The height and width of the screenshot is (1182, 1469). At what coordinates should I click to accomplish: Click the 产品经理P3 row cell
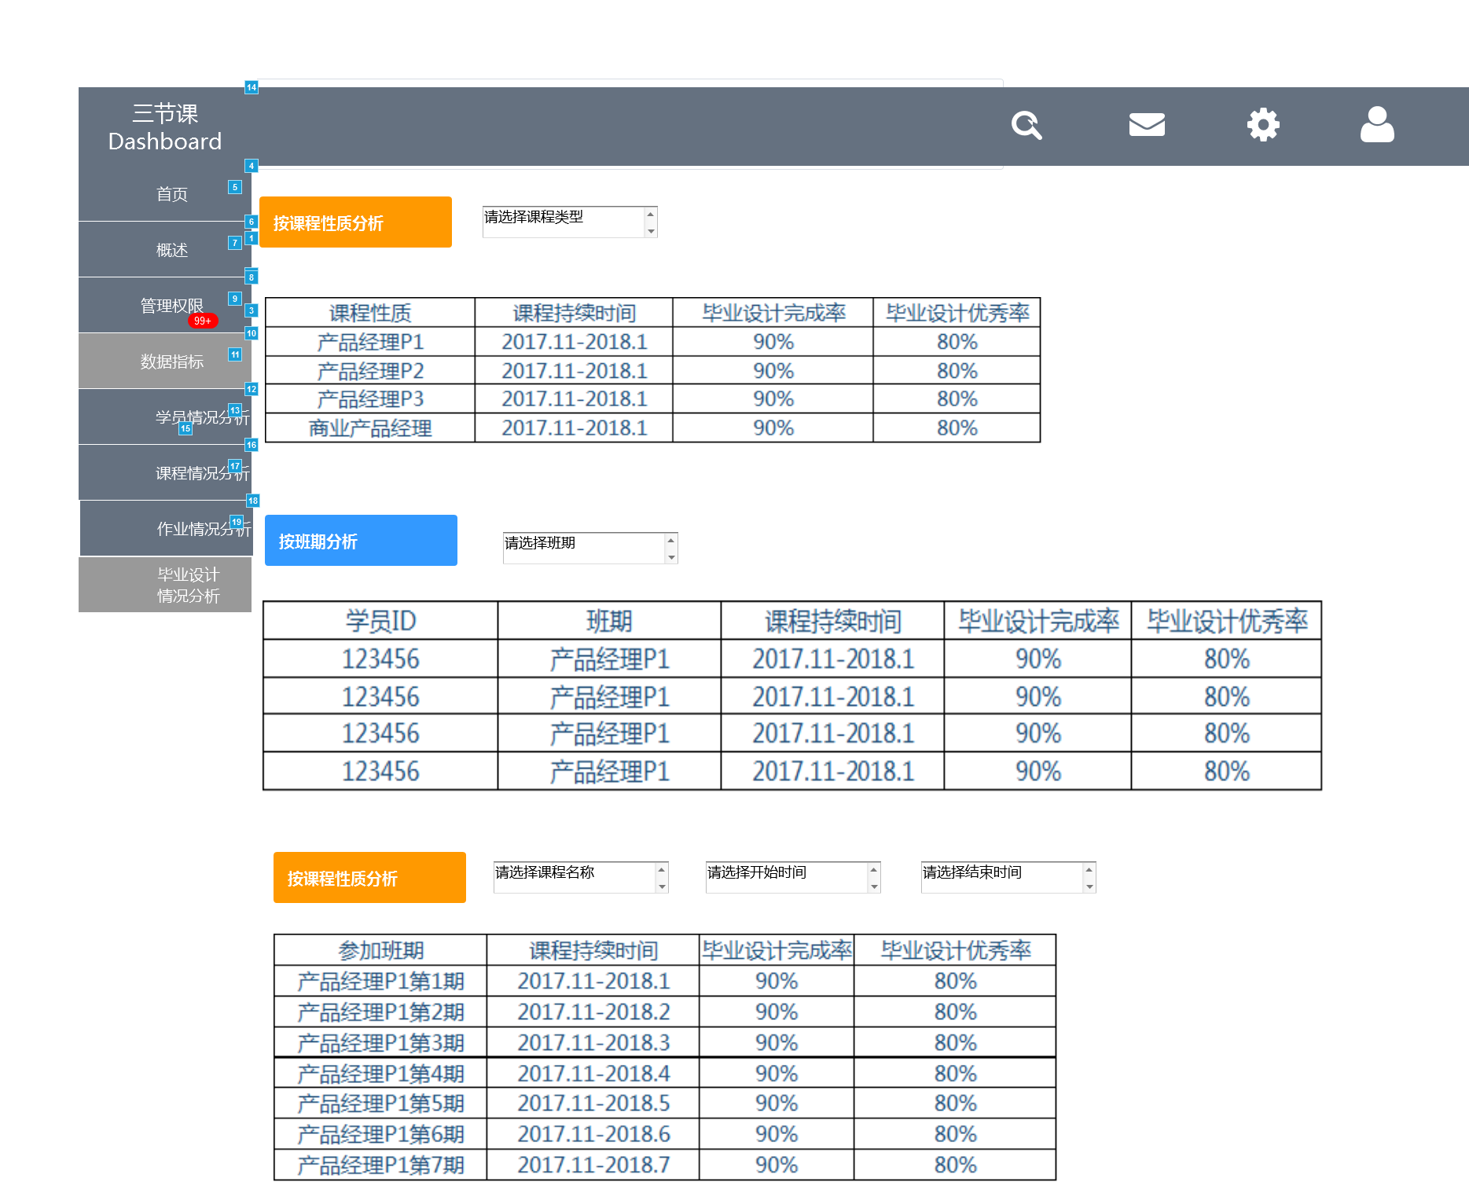click(370, 398)
